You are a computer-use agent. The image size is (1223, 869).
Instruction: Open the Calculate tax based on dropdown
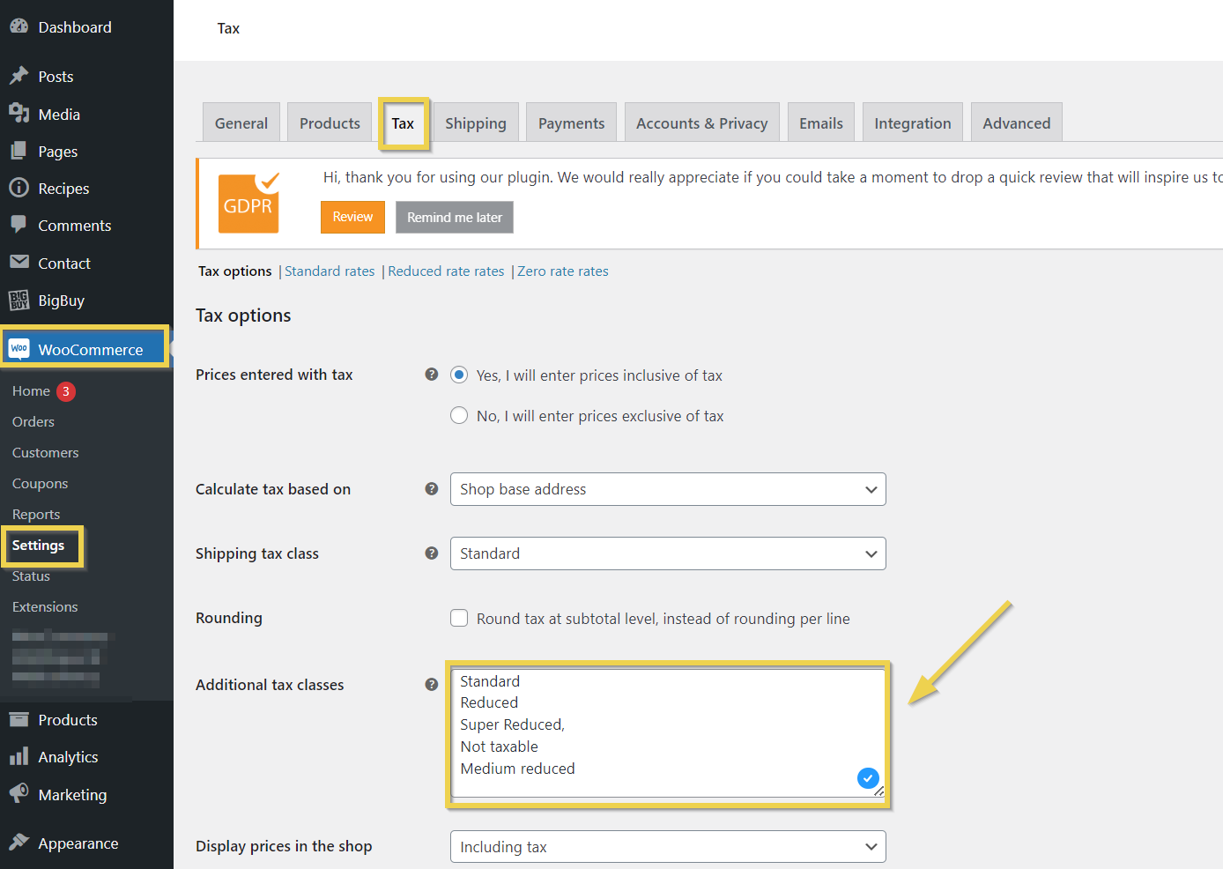tap(667, 489)
